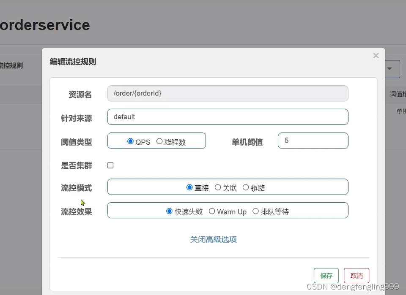Click the 取消 button
The height and width of the screenshot is (295, 406).
(x=356, y=276)
